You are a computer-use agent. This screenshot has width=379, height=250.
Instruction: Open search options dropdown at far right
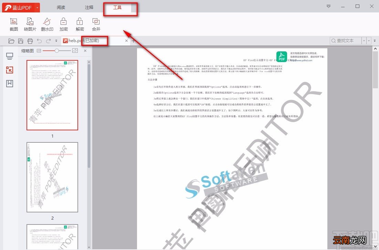tap(375, 41)
